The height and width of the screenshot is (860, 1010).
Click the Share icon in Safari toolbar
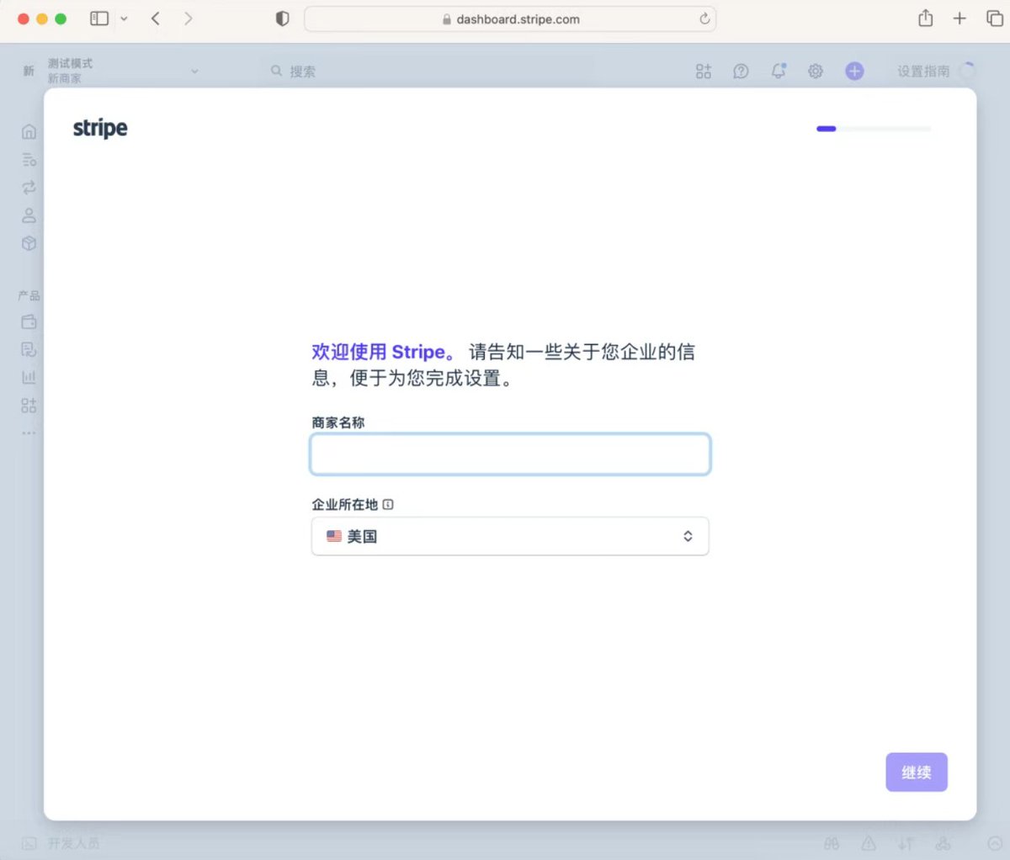[x=926, y=18]
